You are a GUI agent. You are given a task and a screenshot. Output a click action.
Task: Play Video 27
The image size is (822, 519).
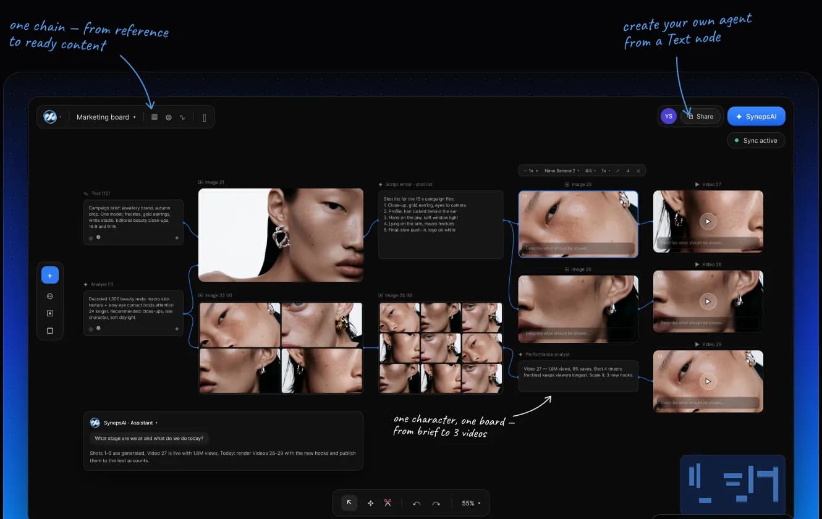click(x=708, y=221)
